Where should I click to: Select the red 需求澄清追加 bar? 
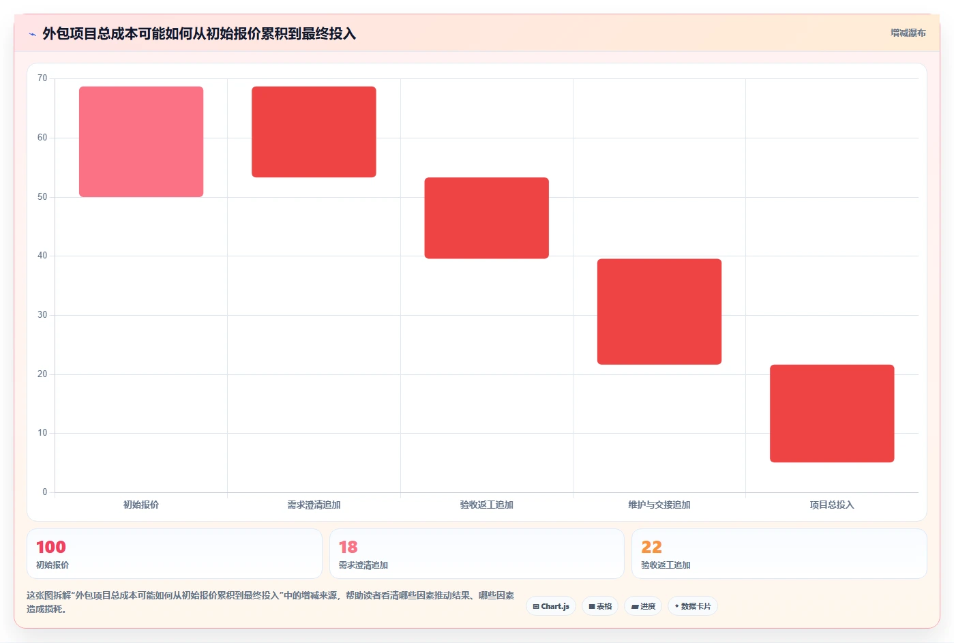point(314,132)
